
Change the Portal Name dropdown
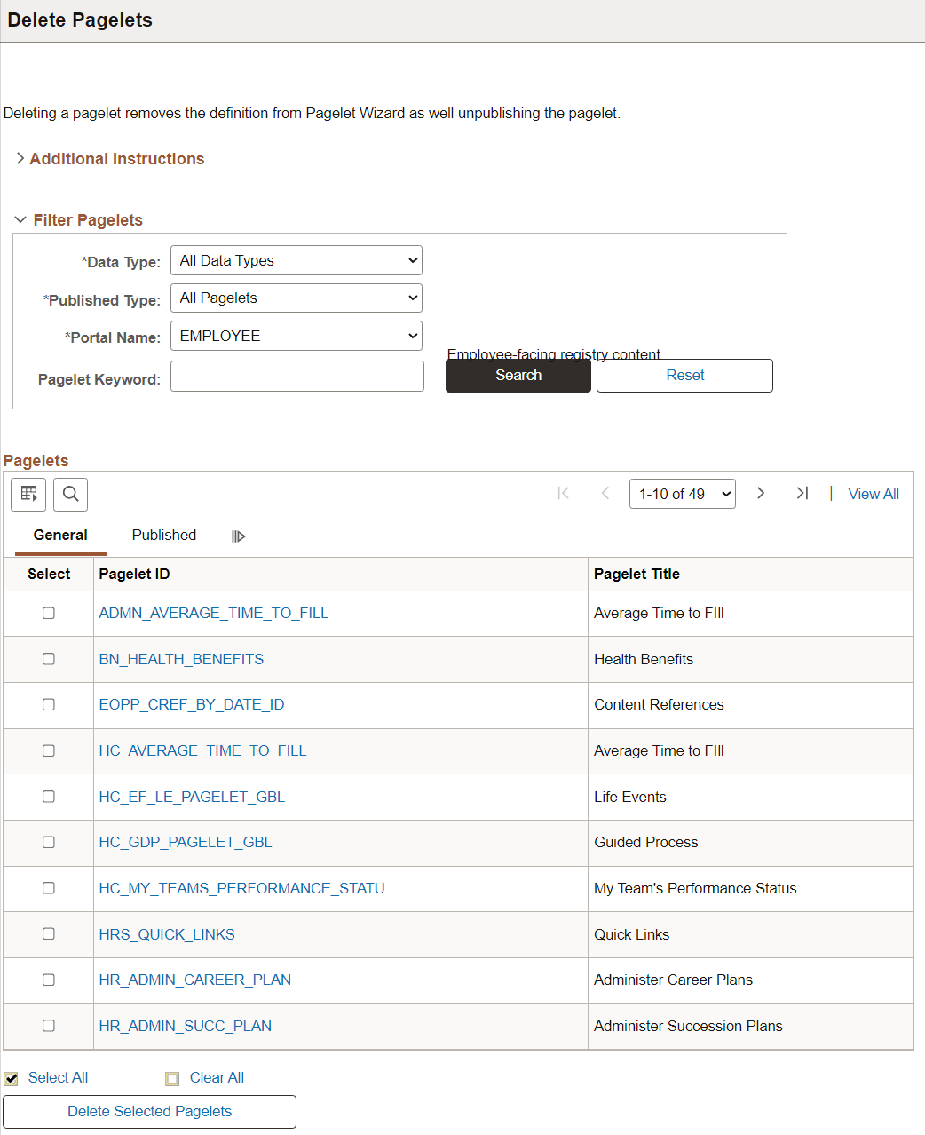296,336
